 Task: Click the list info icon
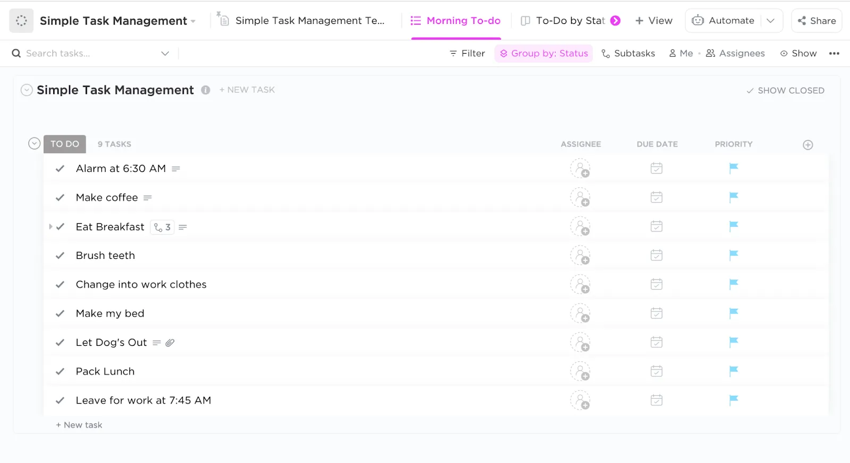pos(206,90)
